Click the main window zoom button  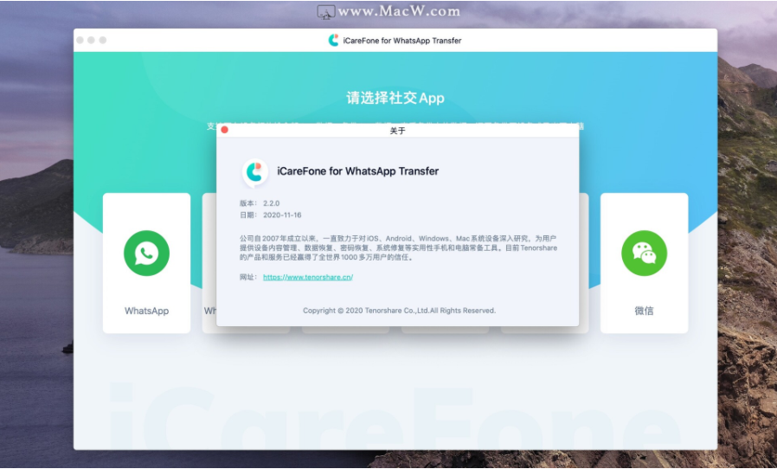coord(103,40)
